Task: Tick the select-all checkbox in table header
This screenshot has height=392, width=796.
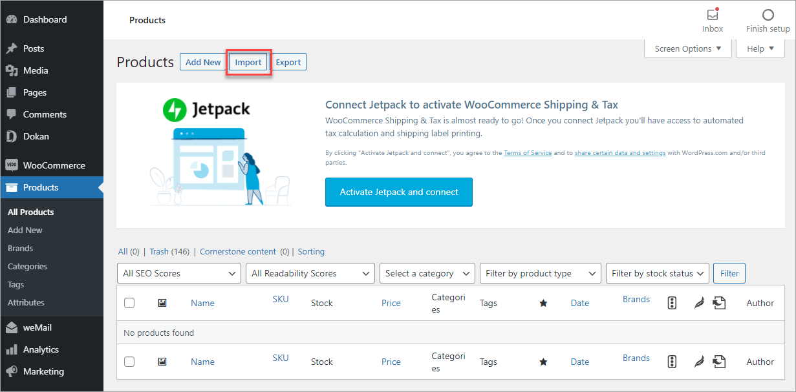Action: [x=129, y=303]
